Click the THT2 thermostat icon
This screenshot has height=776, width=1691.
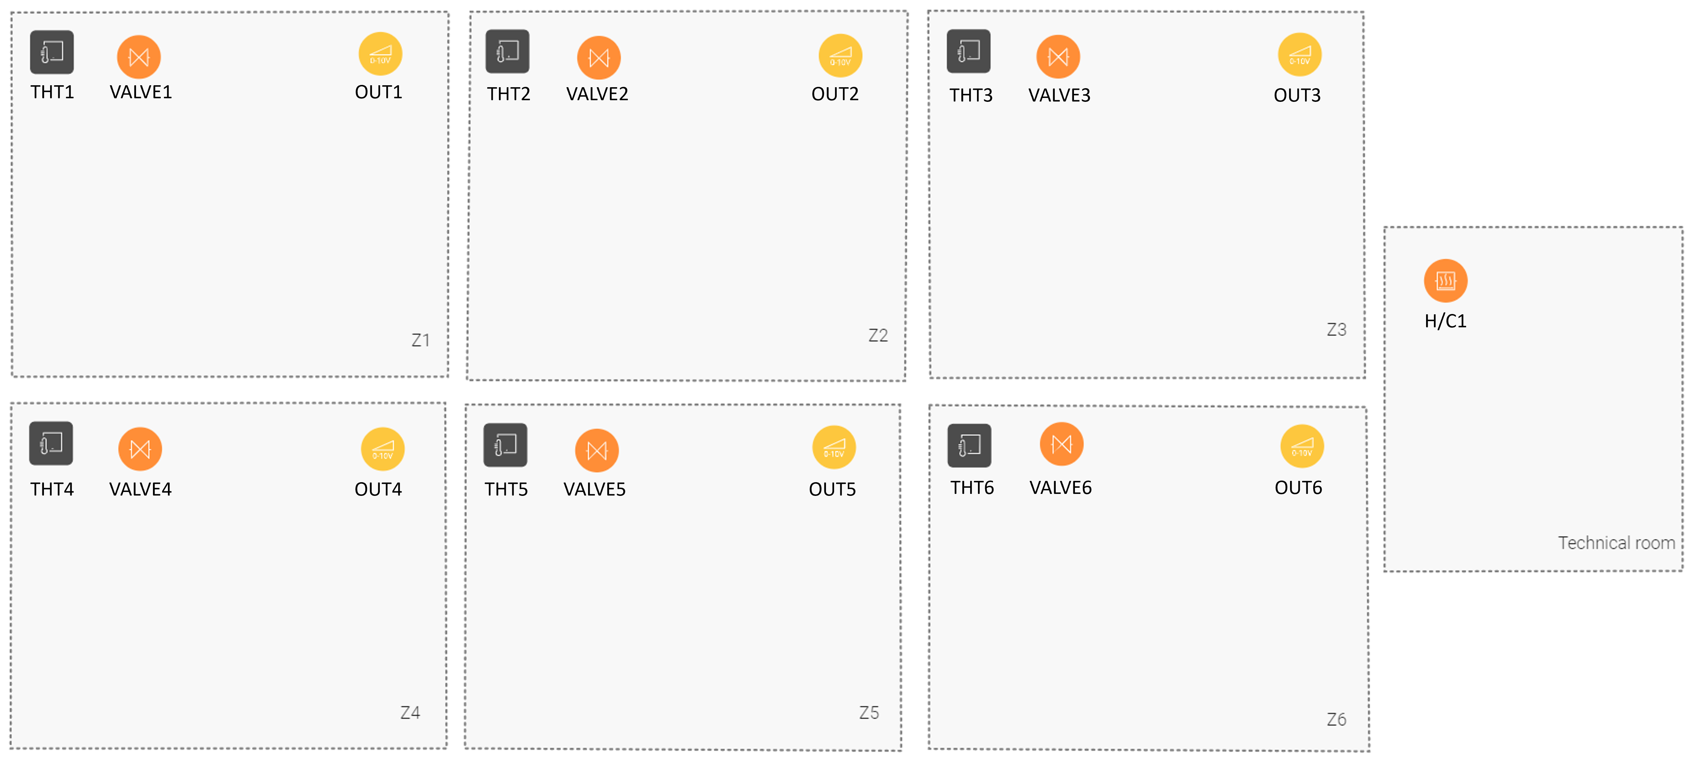(507, 51)
